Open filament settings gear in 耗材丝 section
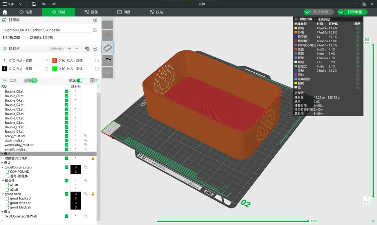The image size is (377, 225). pos(95,49)
